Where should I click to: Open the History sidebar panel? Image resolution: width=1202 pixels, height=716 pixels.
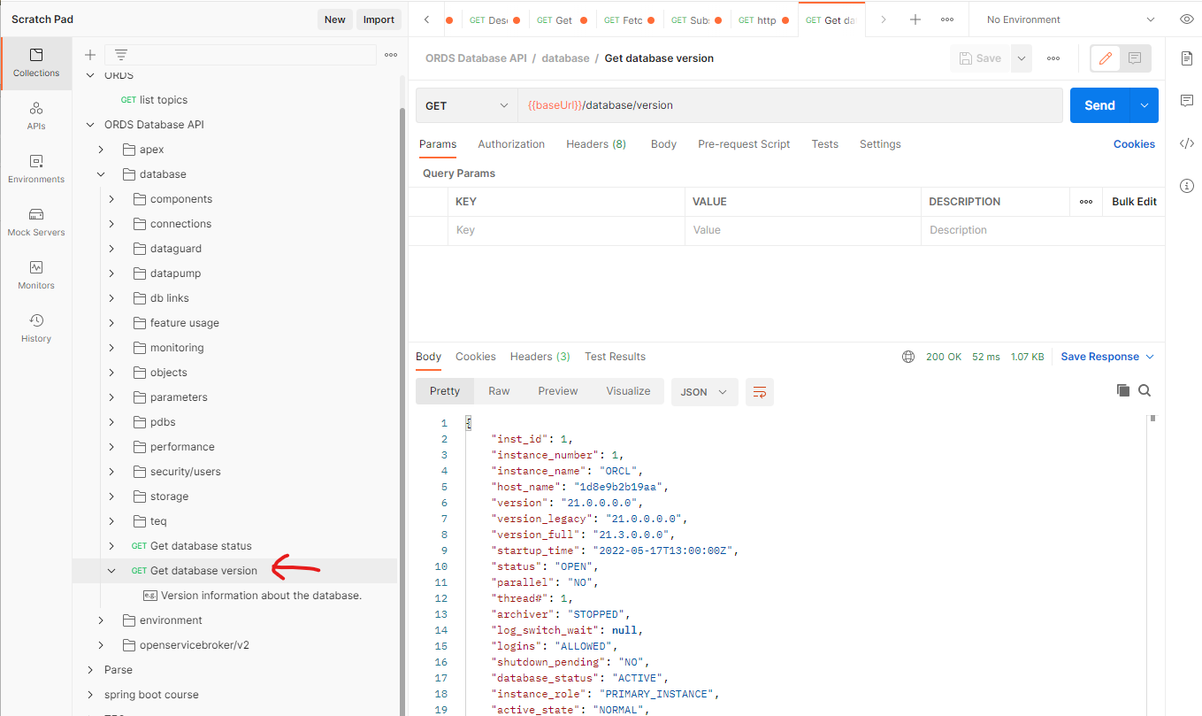[x=36, y=327]
